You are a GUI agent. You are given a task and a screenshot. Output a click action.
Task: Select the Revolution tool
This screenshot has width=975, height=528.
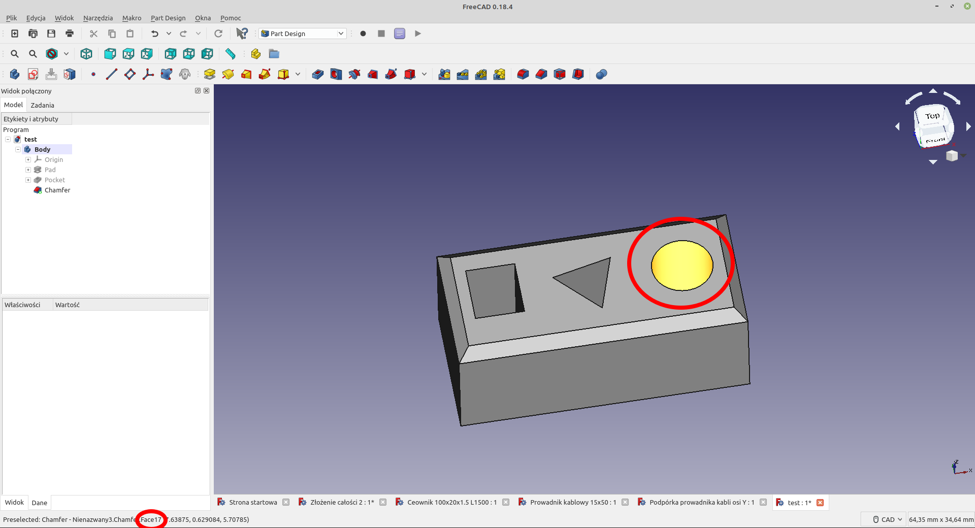(228, 74)
